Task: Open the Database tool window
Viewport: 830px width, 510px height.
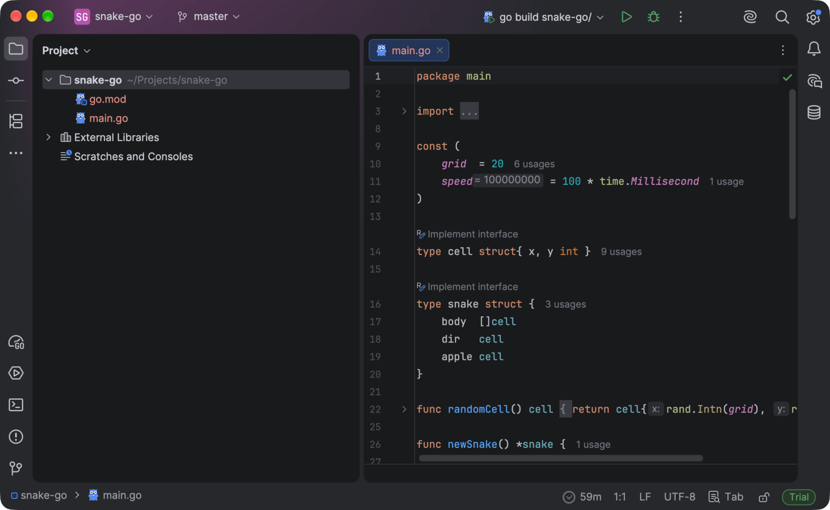Action: [814, 112]
